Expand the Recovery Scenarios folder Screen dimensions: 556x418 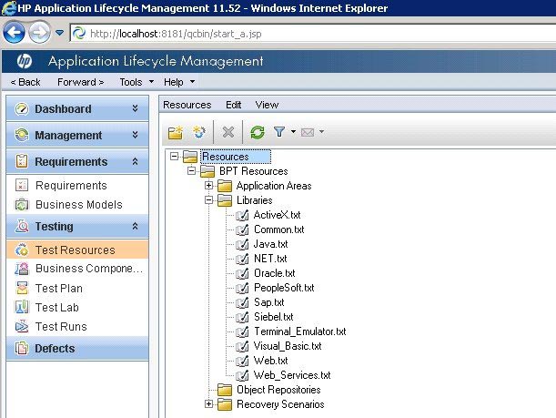(x=209, y=403)
